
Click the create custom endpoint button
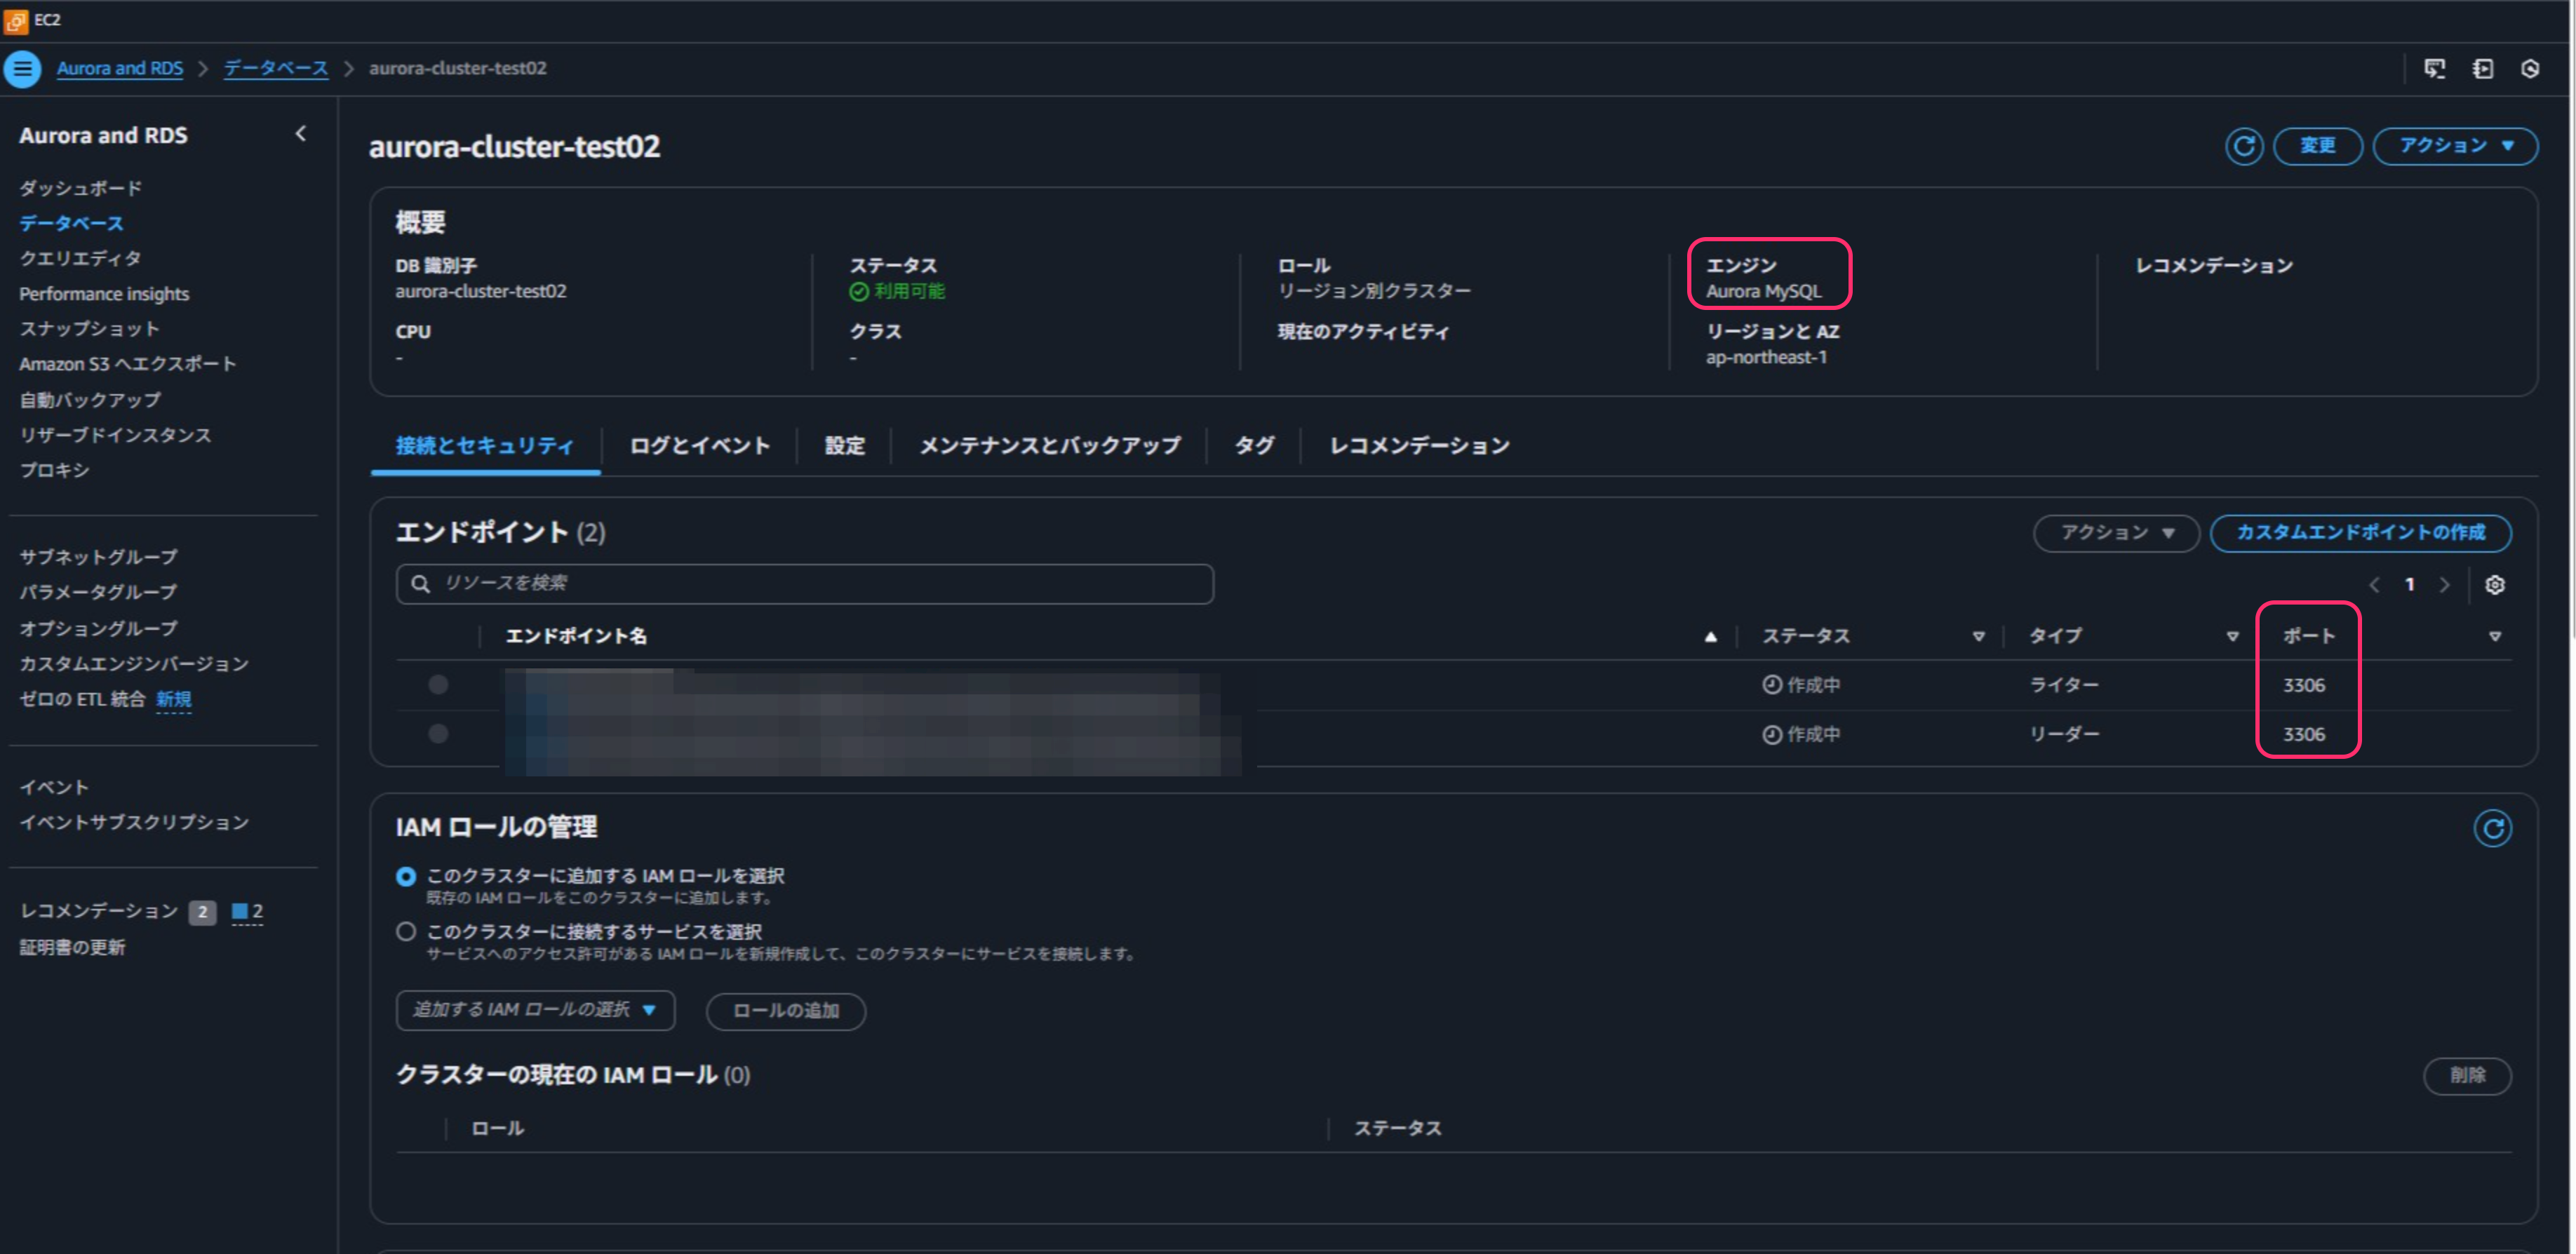(2359, 533)
